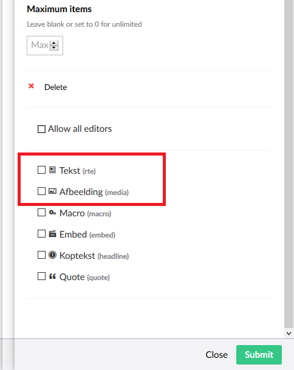Decrease Max items with down stepper arrow
The image size is (294, 370).
(54, 47)
